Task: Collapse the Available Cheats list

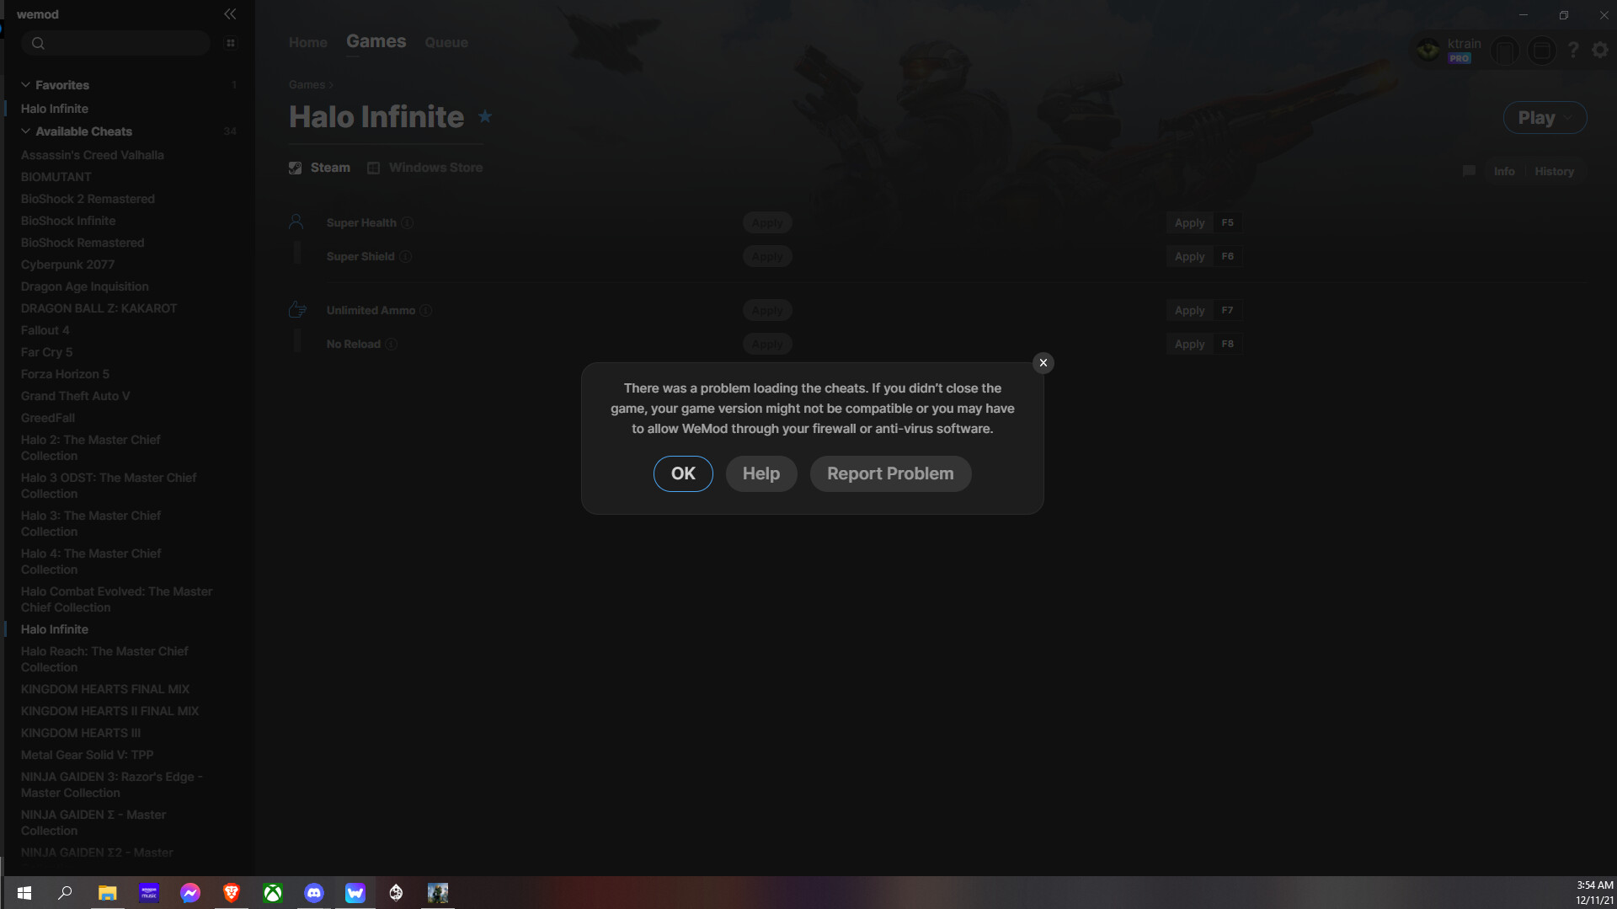Action: coord(25,131)
